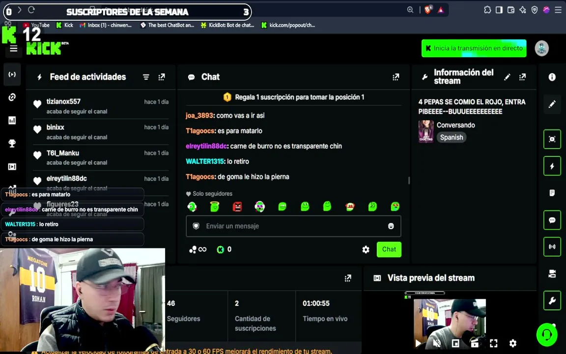Edit Información del stream with pencil icon

507,77
